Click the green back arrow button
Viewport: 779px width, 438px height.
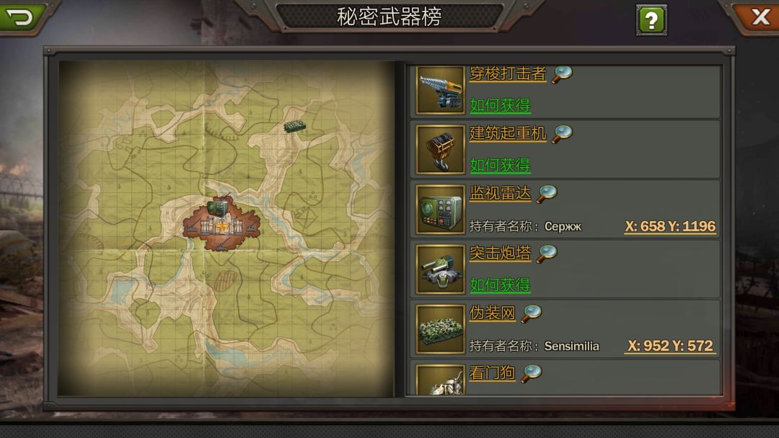pyautogui.click(x=21, y=17)
